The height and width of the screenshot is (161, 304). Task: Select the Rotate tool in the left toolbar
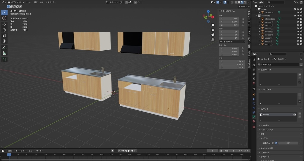4,30
